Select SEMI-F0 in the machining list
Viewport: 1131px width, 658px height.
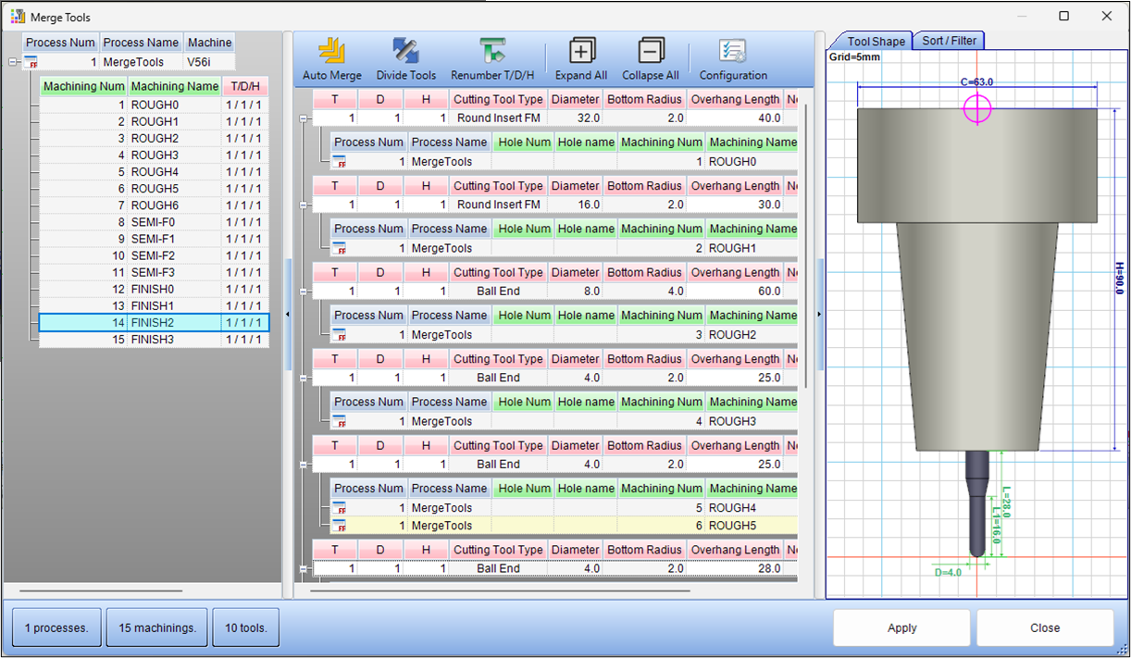click(x=154, y=222)
